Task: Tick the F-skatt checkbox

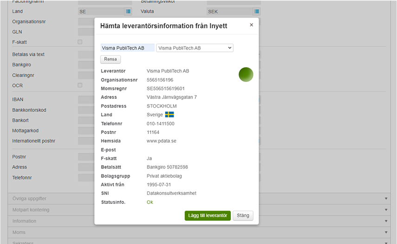Action: [80, 42]
